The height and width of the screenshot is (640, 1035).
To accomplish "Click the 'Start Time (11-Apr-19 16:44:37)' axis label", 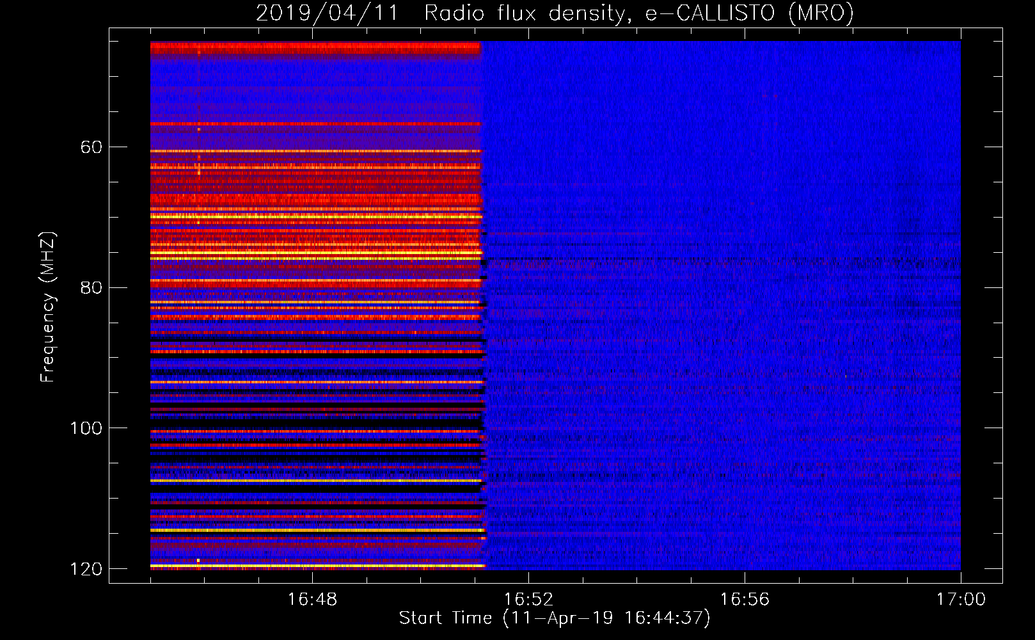I will [x=555, y=618].
